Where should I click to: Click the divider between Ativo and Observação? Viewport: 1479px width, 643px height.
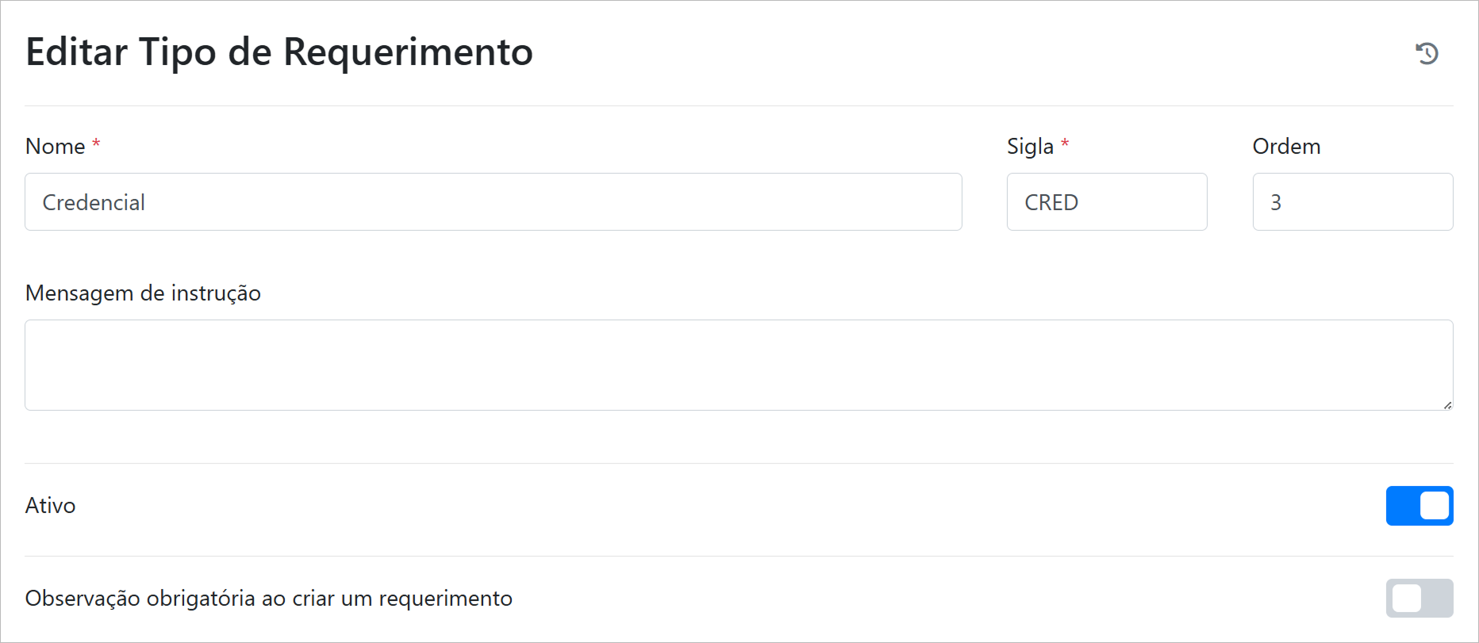(x=738, y=556)
